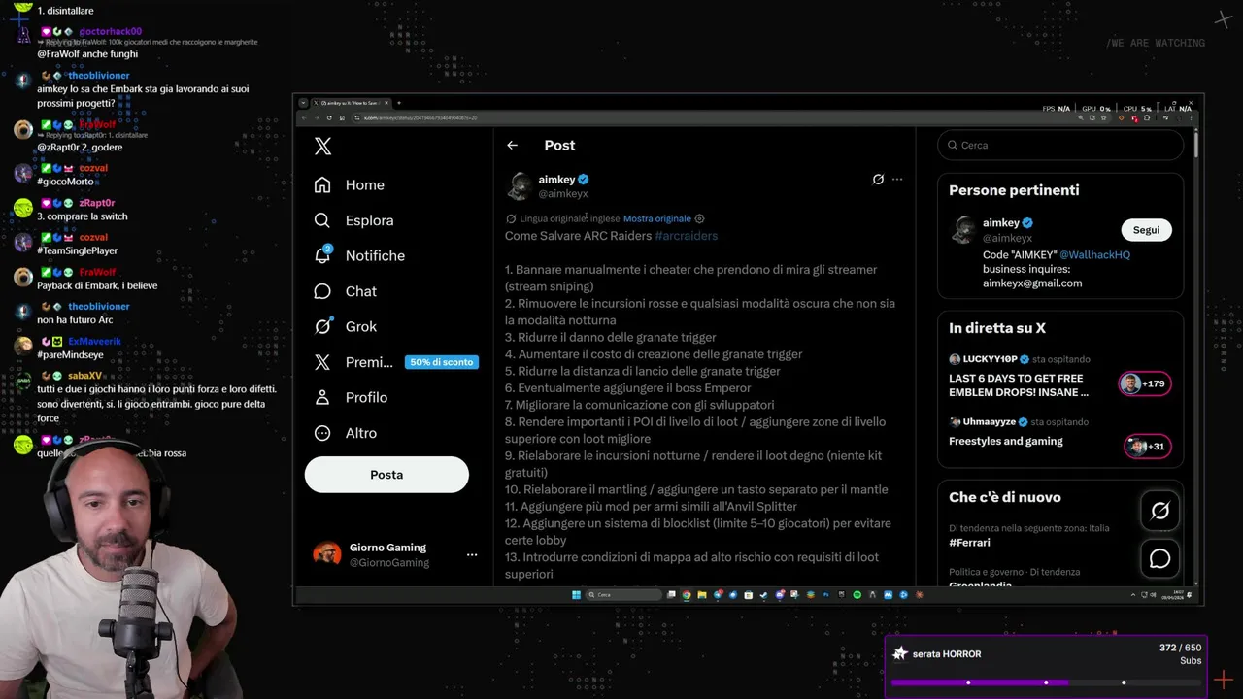
Task: Open a new browser tab
Action: click(399, 103)
